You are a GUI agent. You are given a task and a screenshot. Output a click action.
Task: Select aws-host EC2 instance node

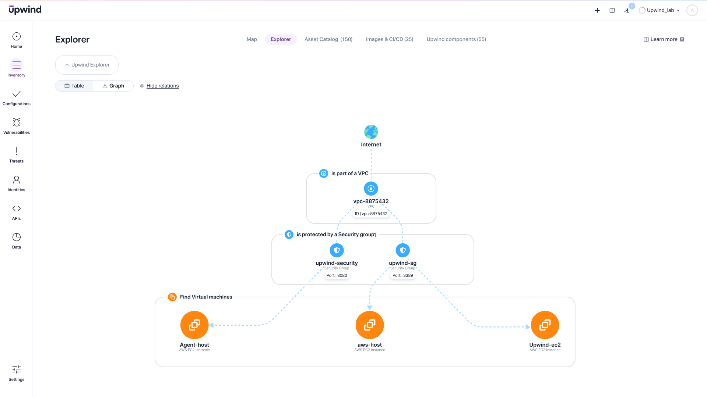click(x=370, y=325)
